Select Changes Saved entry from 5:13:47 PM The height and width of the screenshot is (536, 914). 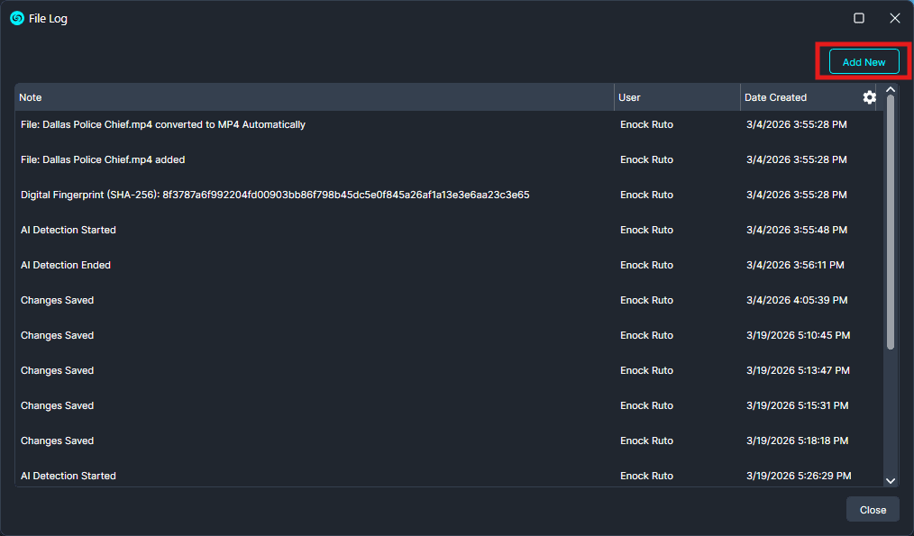point(58,370)
